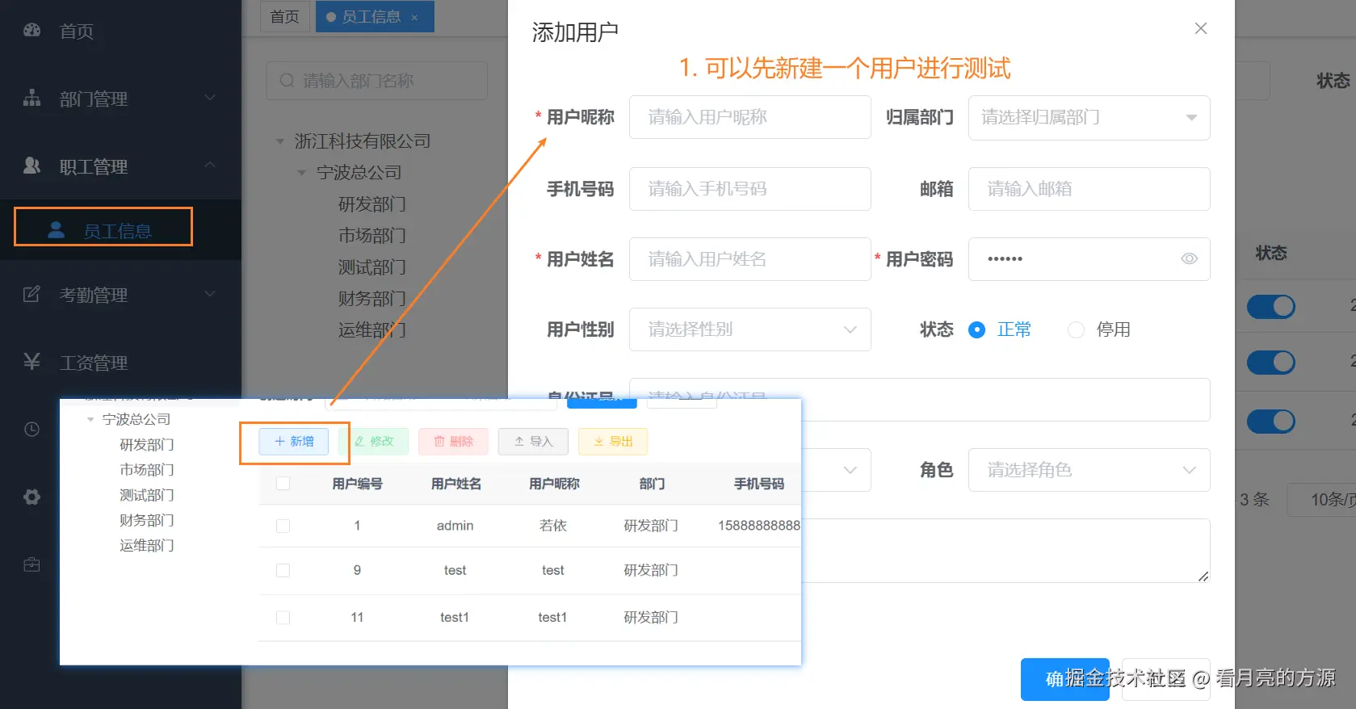
Task: Click the 员工信息 user icon
Action: [x=56, y=230]
